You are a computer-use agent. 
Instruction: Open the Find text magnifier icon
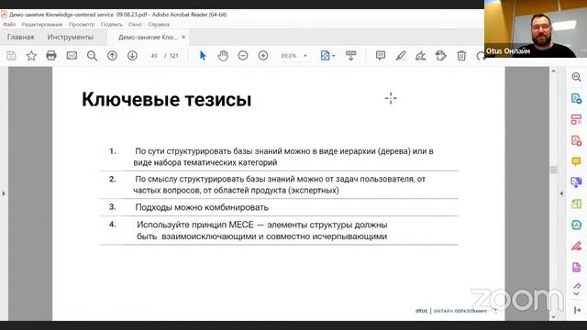(92, 56)
